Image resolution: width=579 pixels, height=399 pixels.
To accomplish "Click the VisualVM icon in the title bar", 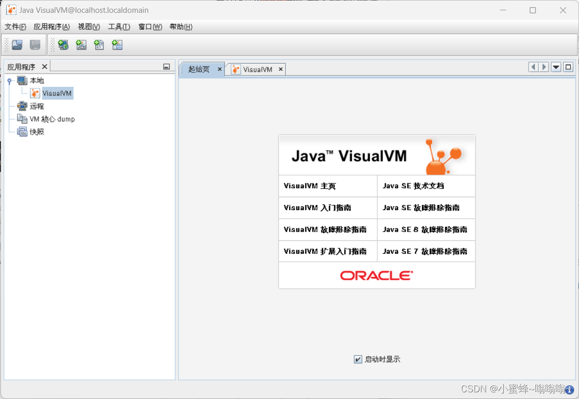I will [x=11, y=10].
